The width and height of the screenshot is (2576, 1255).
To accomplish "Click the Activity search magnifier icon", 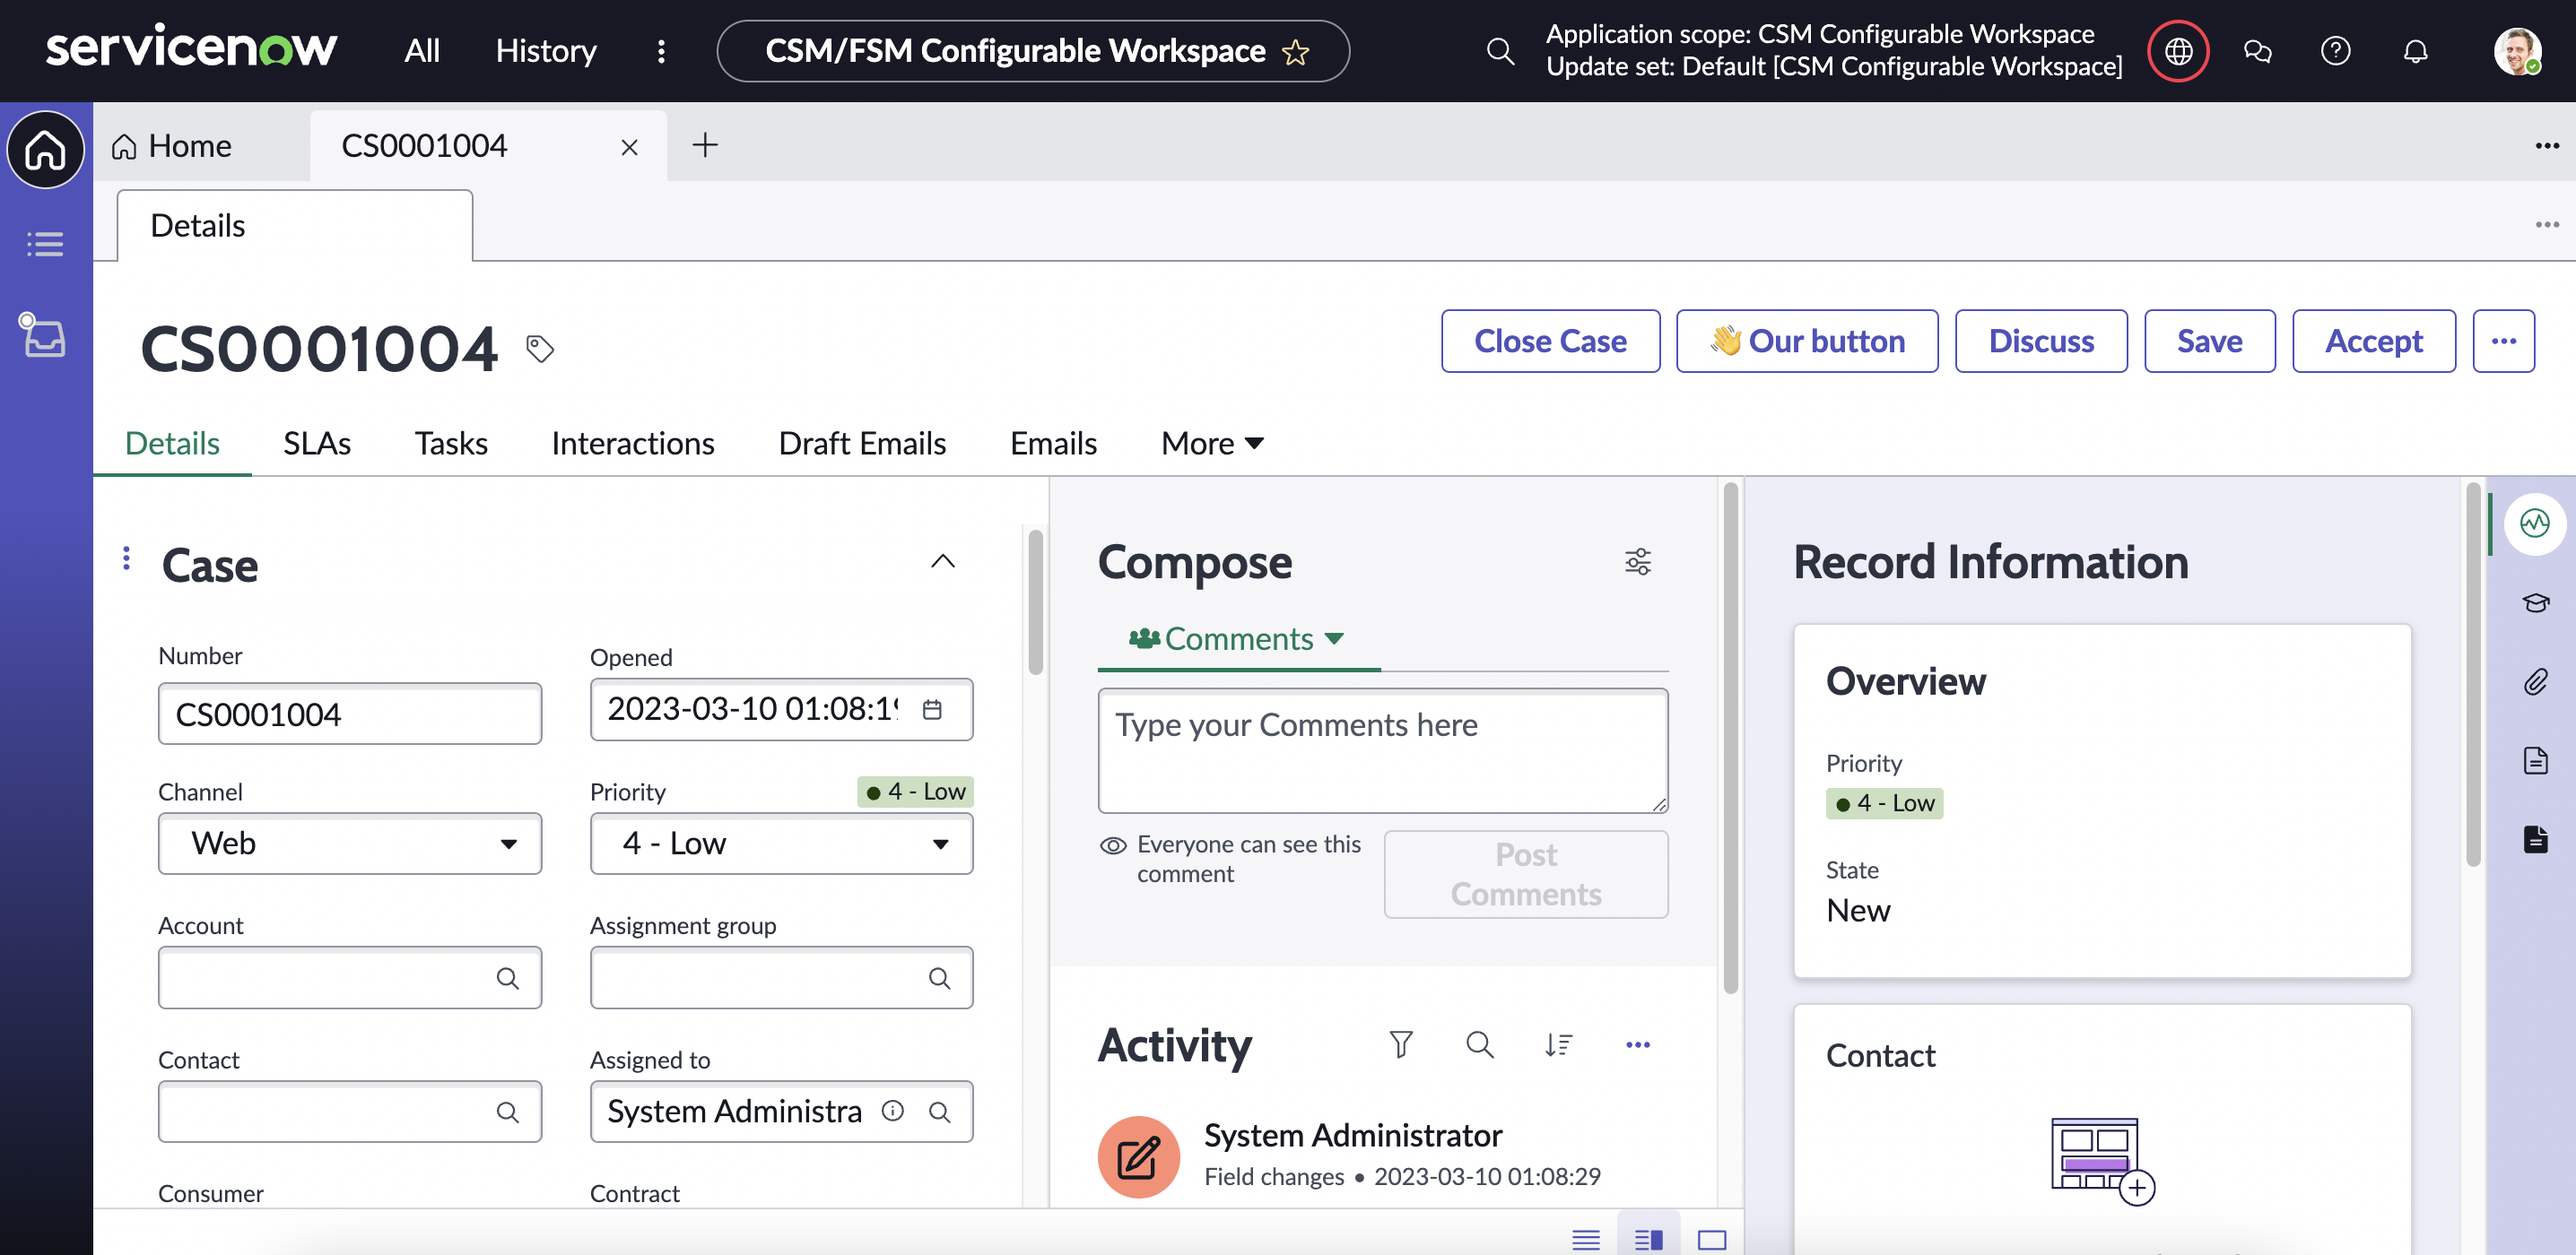I will tap(1479, 1044).
